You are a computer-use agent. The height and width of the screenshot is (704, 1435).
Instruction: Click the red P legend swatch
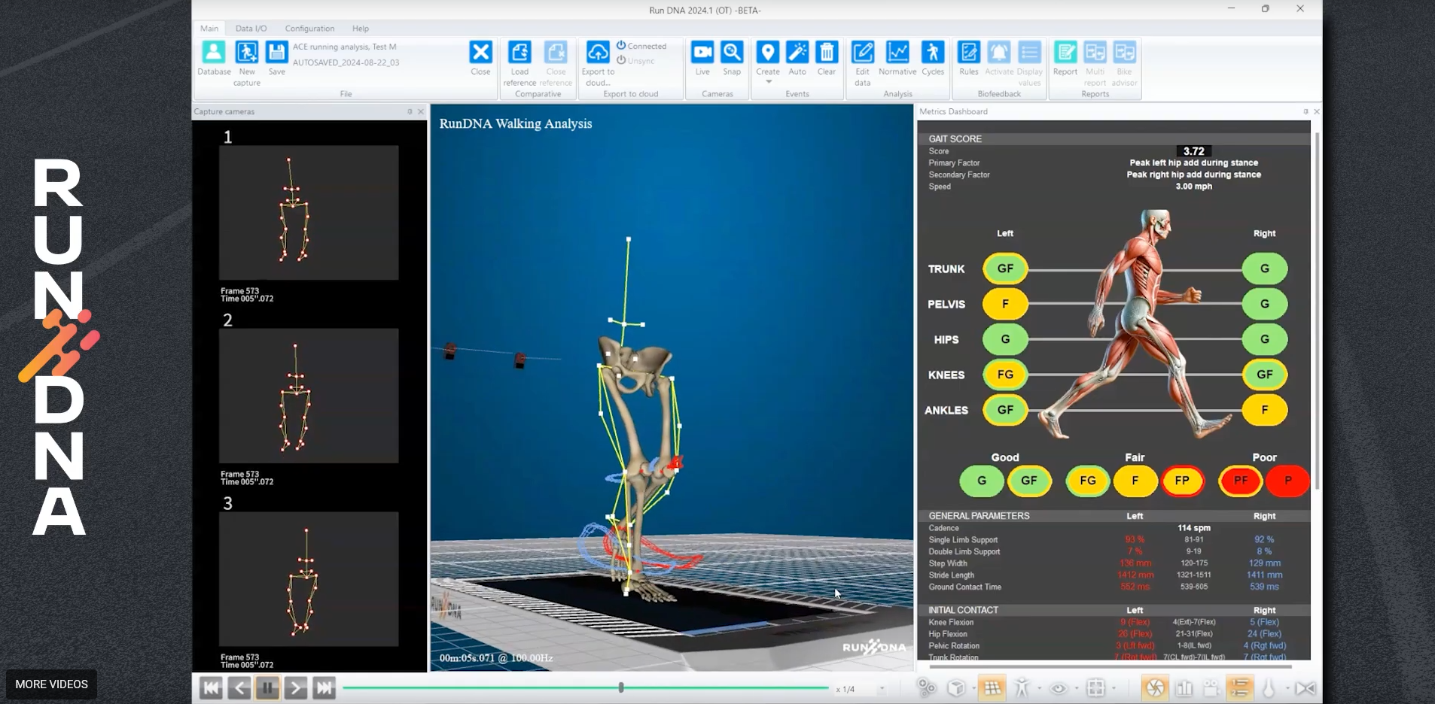click(1287, 481)
